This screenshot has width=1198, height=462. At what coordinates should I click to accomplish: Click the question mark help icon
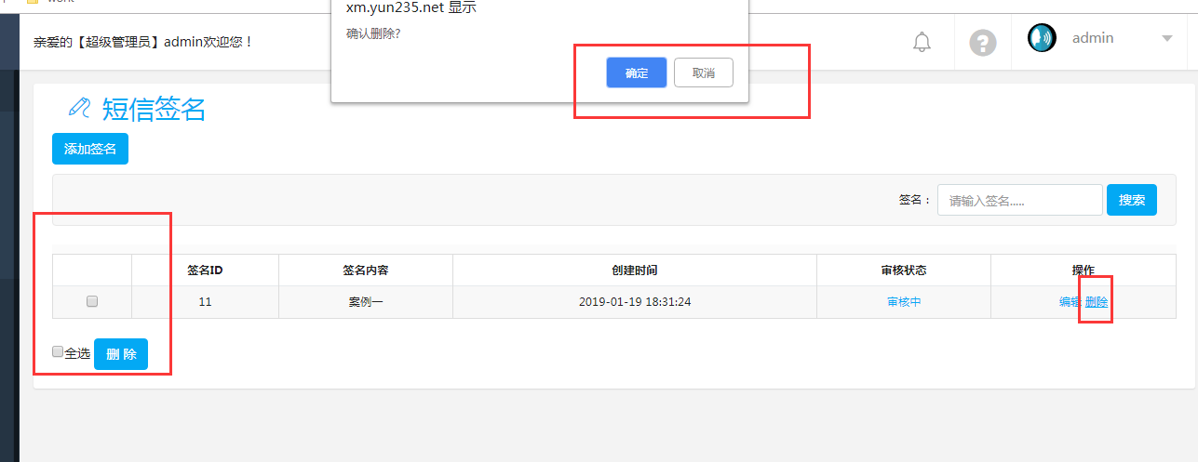click(983, 43)
